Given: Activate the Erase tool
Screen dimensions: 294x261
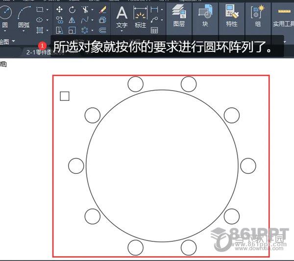Looking at the screenshot, I should pos(102,10).
